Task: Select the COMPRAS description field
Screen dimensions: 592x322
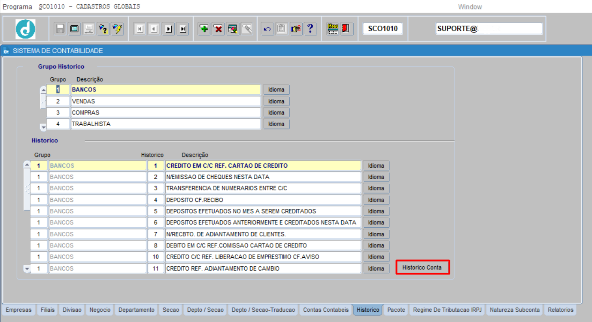Action: click(x=166, y=113)
